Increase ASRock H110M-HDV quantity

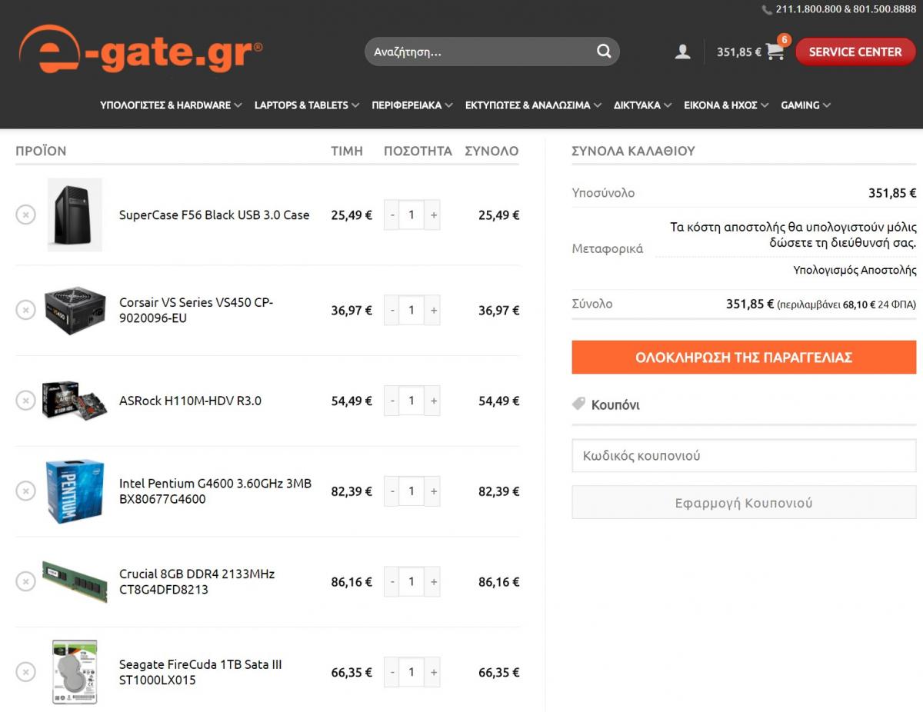pos(433,401)
